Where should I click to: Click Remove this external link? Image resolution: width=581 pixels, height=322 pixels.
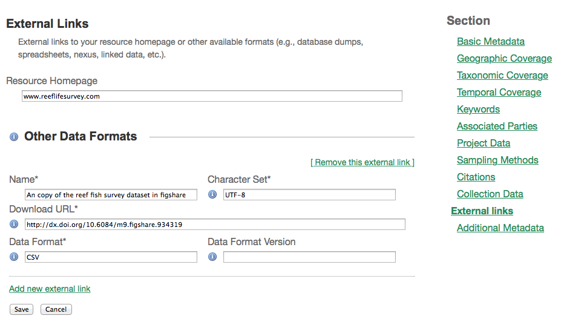(x=363, y=162)
